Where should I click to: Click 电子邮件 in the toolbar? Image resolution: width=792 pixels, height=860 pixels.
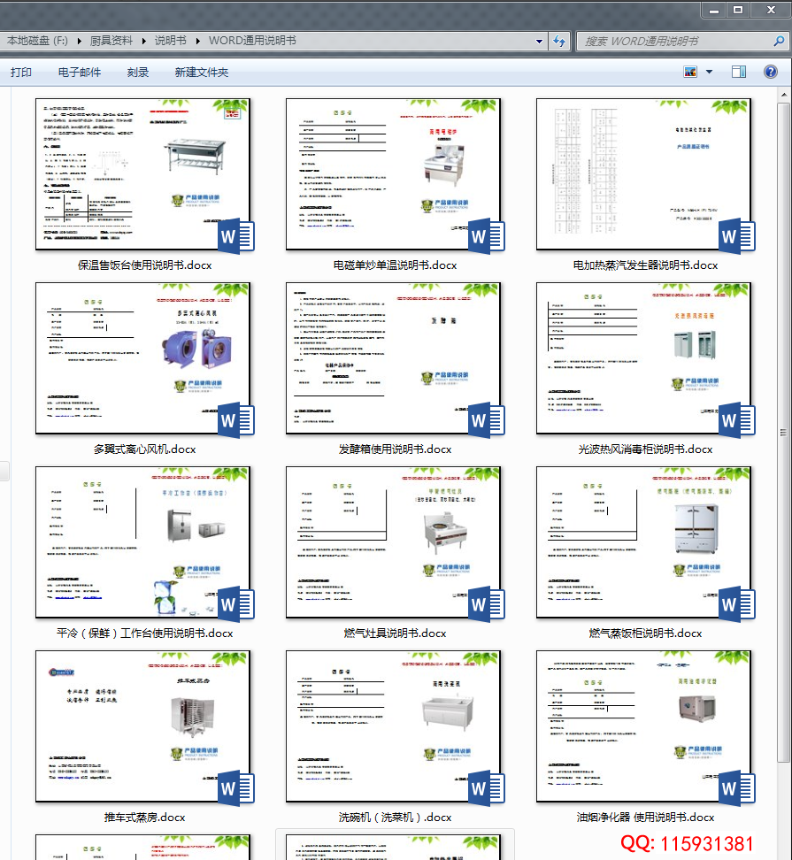(x=80, y=73)
